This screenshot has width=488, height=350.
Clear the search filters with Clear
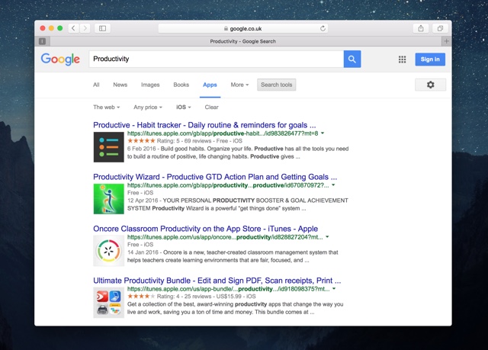coord(212,107)
